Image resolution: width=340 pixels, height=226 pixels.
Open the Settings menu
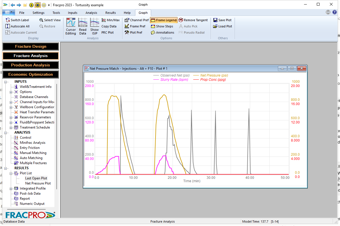39,13
